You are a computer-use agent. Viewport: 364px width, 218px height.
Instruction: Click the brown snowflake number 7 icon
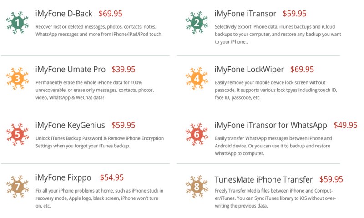[x=17, y=187]
